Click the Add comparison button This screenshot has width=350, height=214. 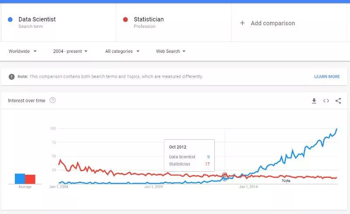(x=273, y=23)
